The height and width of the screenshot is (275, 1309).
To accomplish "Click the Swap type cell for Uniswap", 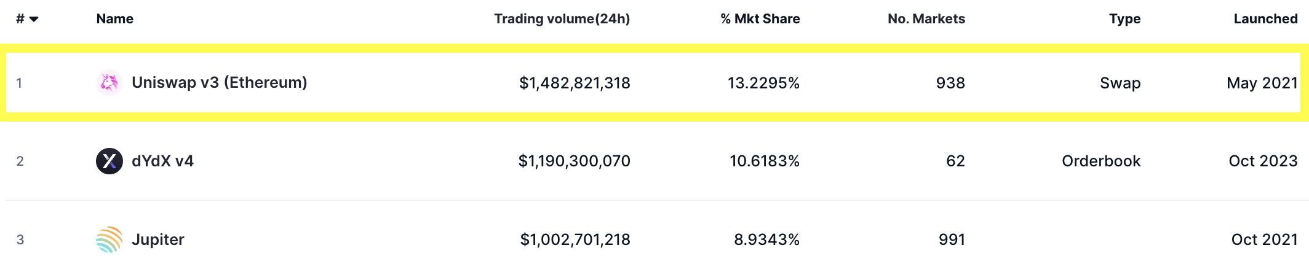I will (1120, 83).
